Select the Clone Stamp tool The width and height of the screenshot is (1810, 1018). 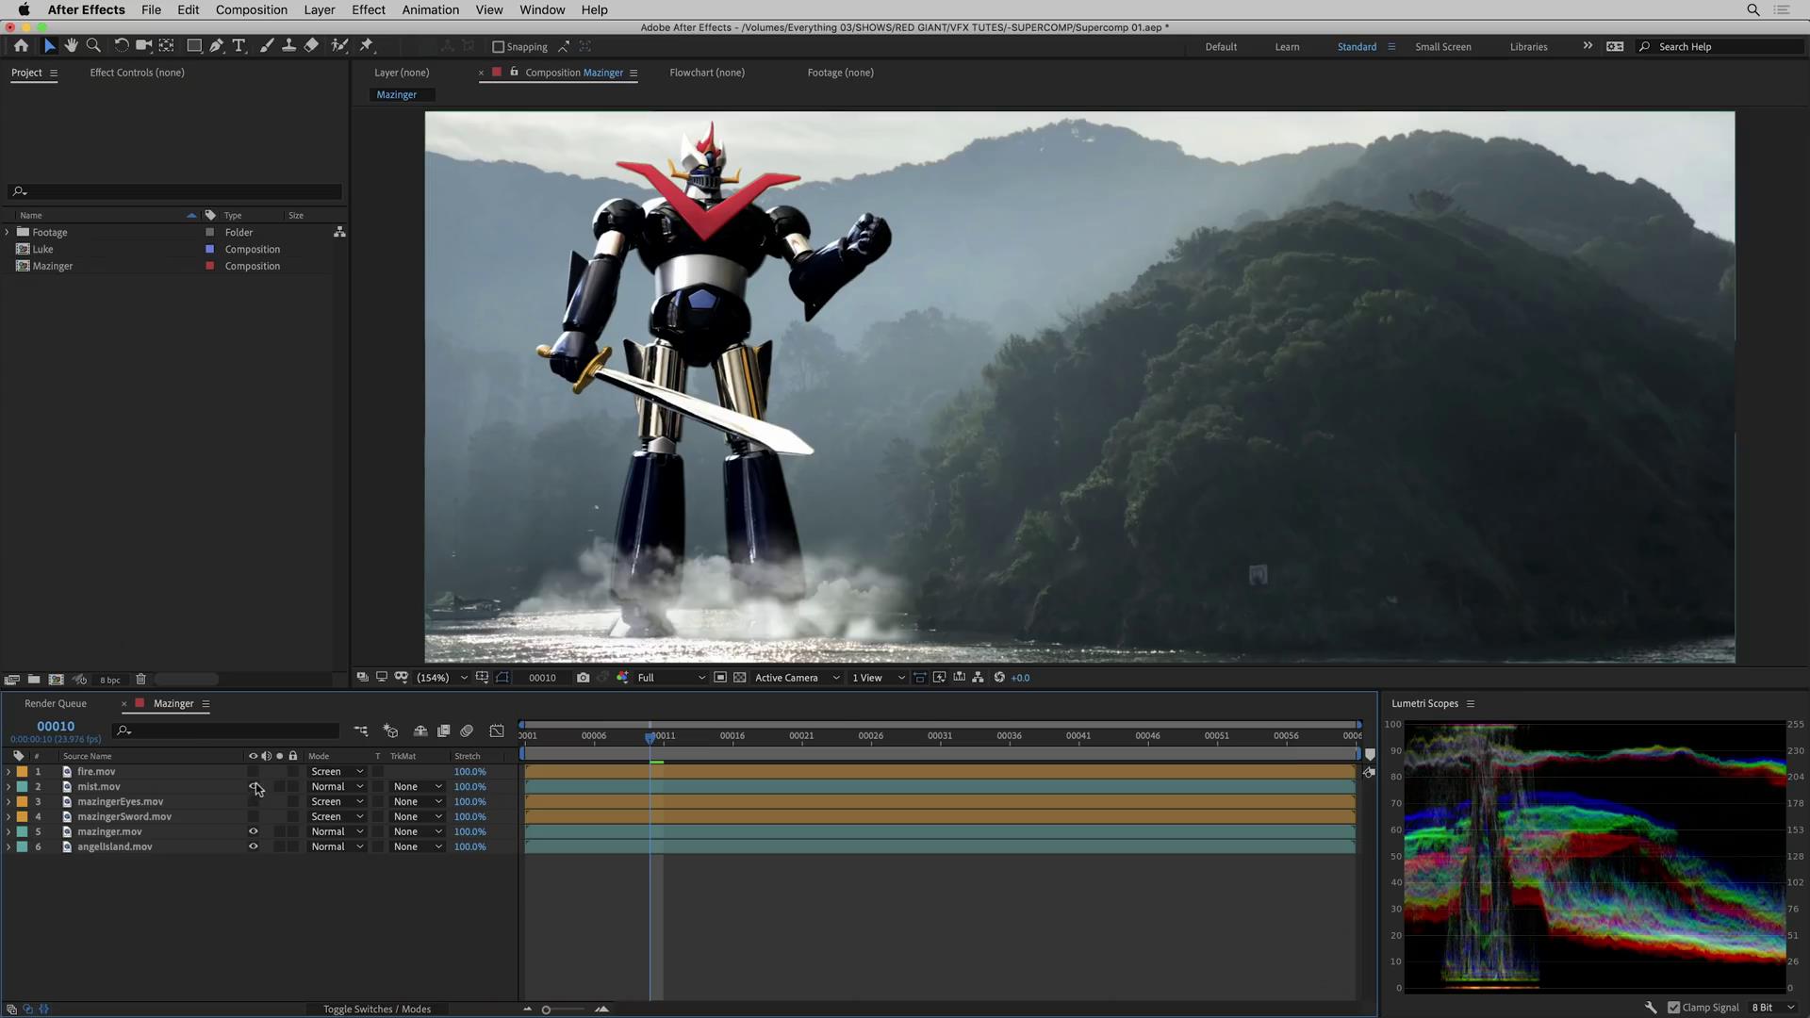288,45
